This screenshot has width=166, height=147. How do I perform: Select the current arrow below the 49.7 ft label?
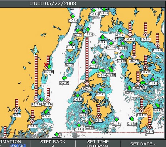point(101,89)
